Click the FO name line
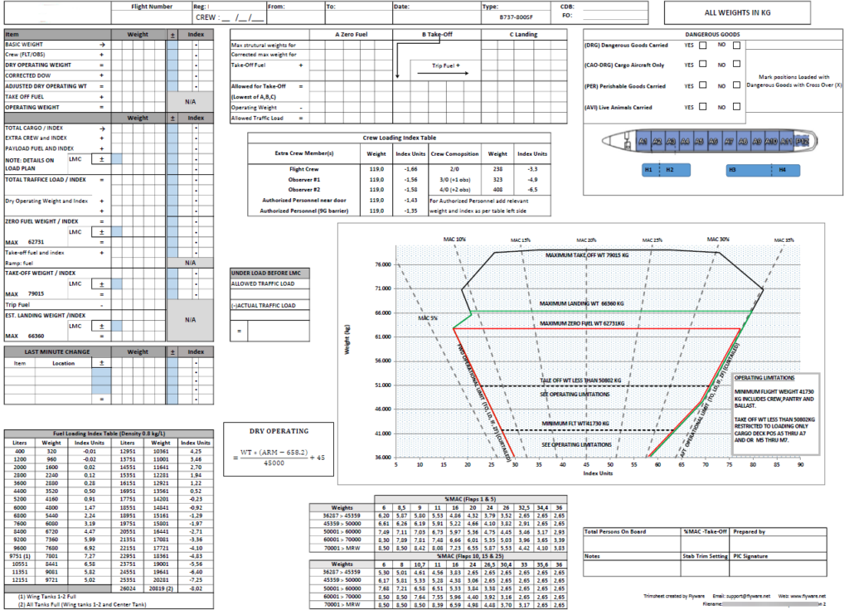This screenshot has height=615, width=849. pos(614,16)
